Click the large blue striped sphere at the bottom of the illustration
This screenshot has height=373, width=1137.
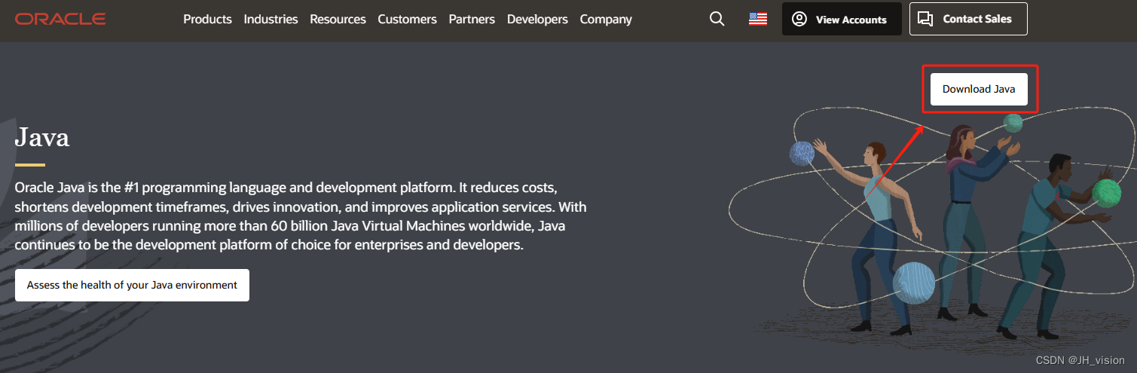914,283
